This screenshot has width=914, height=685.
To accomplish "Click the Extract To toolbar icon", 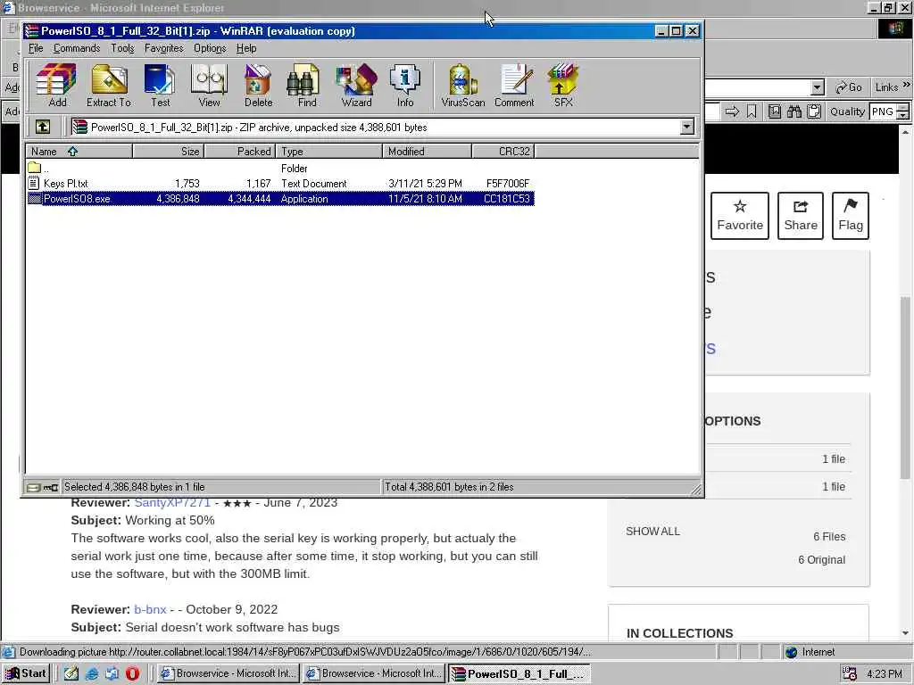I will coord(109,86).
